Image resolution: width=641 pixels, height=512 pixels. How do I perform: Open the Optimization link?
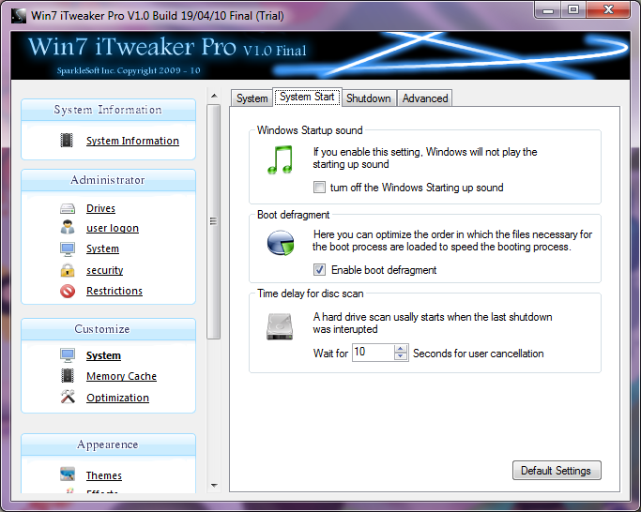(117, 398)
